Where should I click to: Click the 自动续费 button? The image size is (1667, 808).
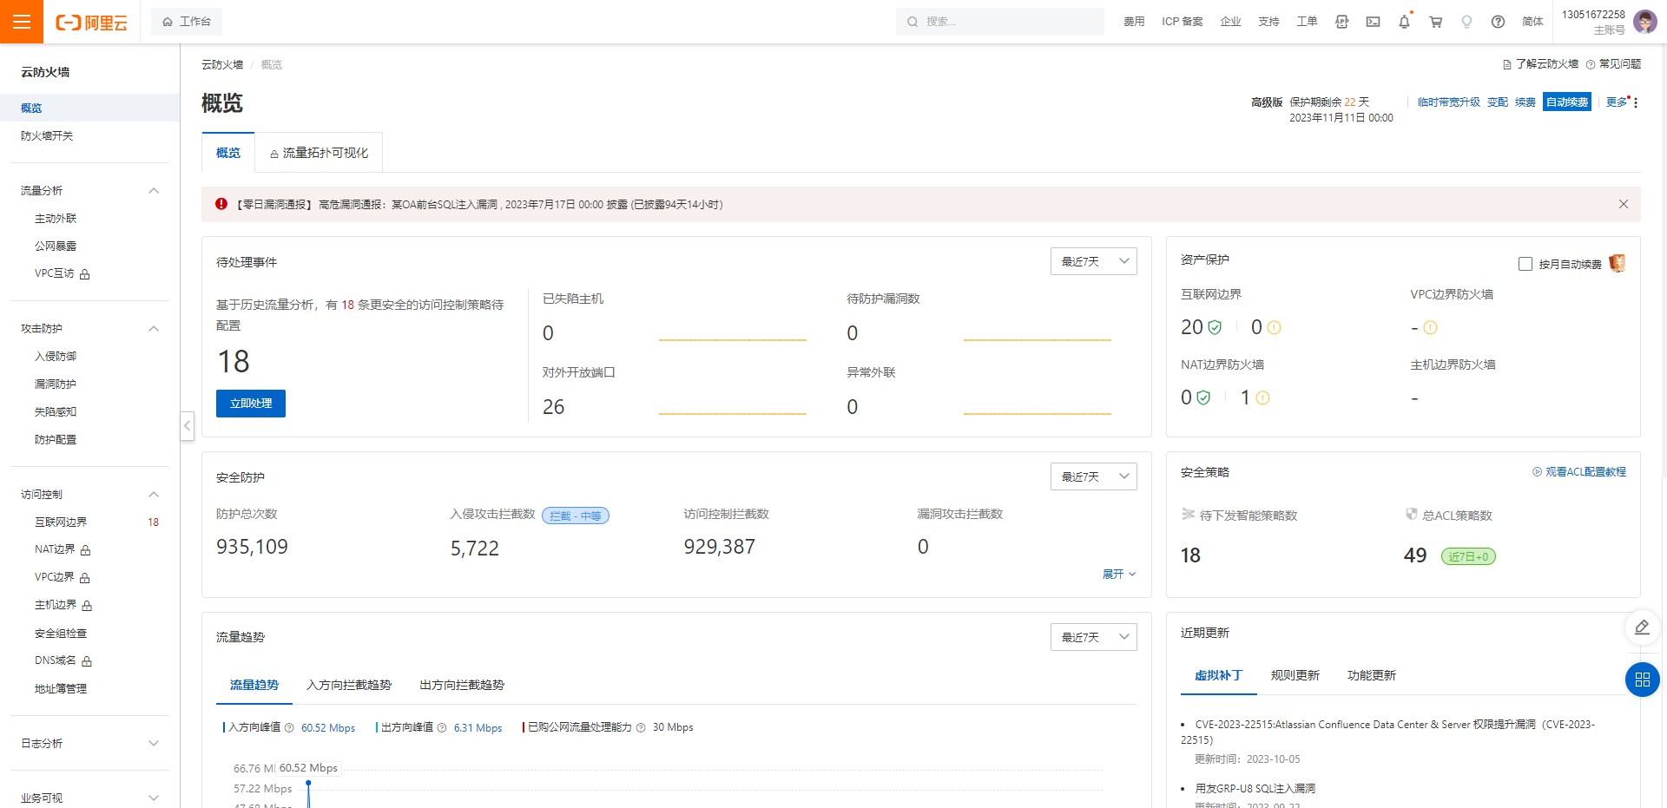(1566, 102)
